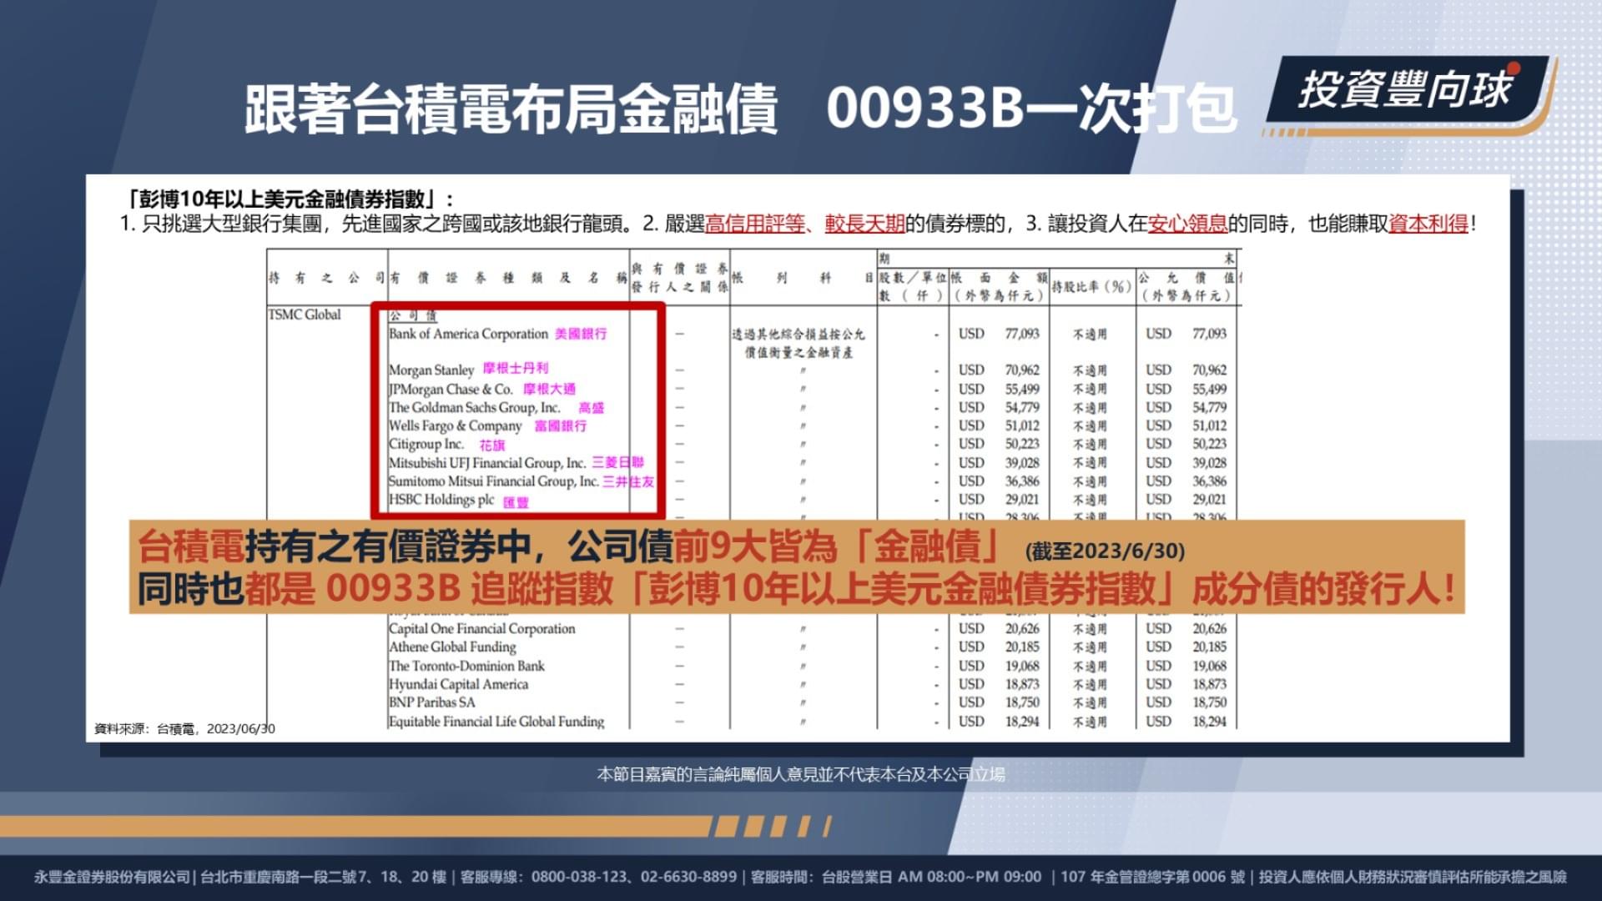The width and height of the screenshot is (1602, 901).
Task: Select the Bank of America Corporation row name
Action: [468, 334]
